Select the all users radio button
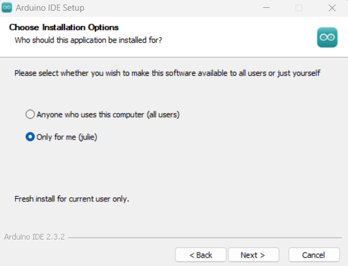 (x=30, y=114)
